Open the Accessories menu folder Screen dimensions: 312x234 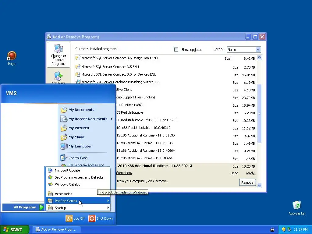click(78, 194)
